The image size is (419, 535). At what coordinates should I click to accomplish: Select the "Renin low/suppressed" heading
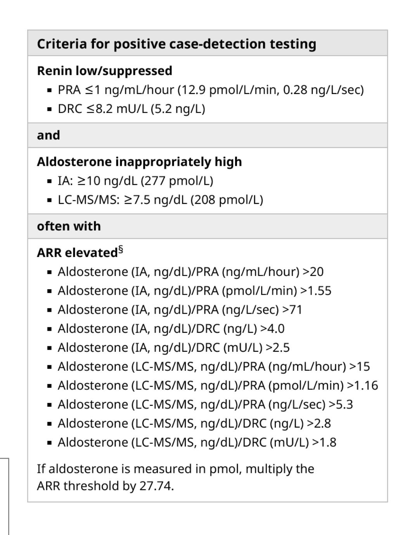(104, 71)
